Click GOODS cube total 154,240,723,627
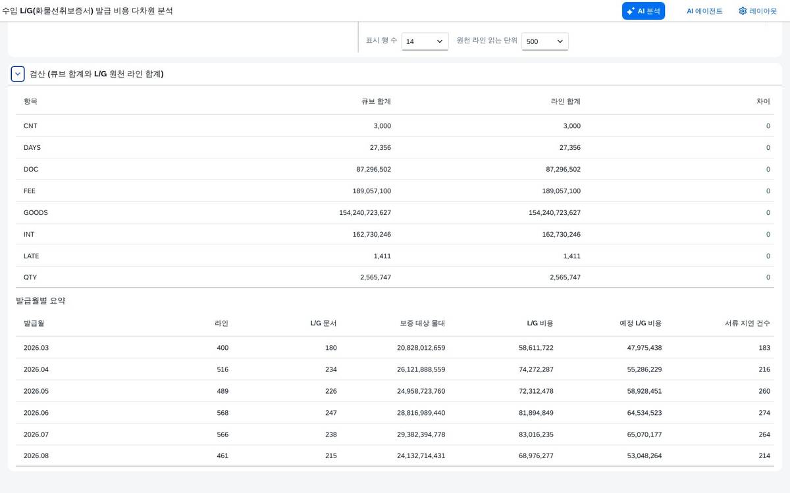Viewport: 790px width, 493px height. tap(365, 212)
